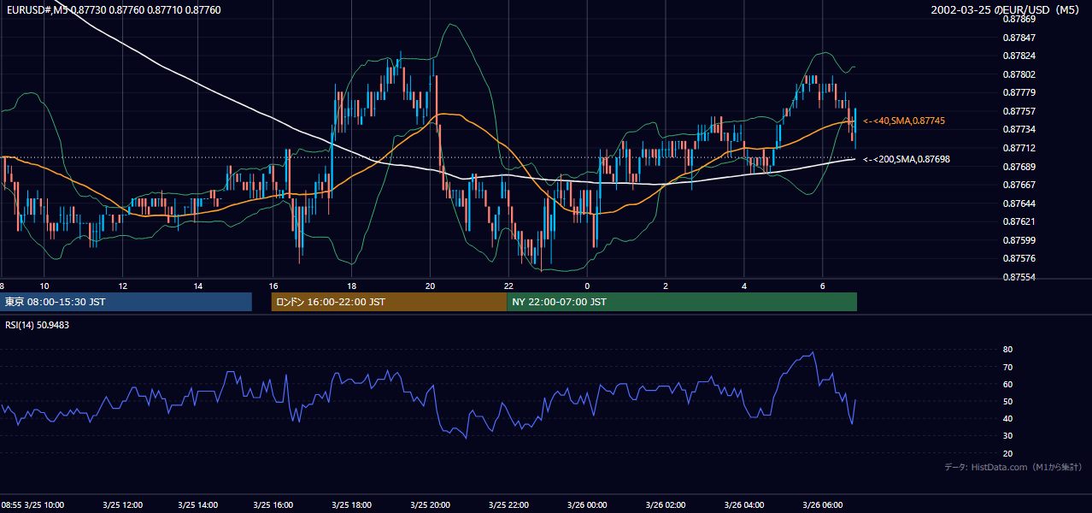
Task: Click RSI scale level 80
Action: [x=1007, y=350]
